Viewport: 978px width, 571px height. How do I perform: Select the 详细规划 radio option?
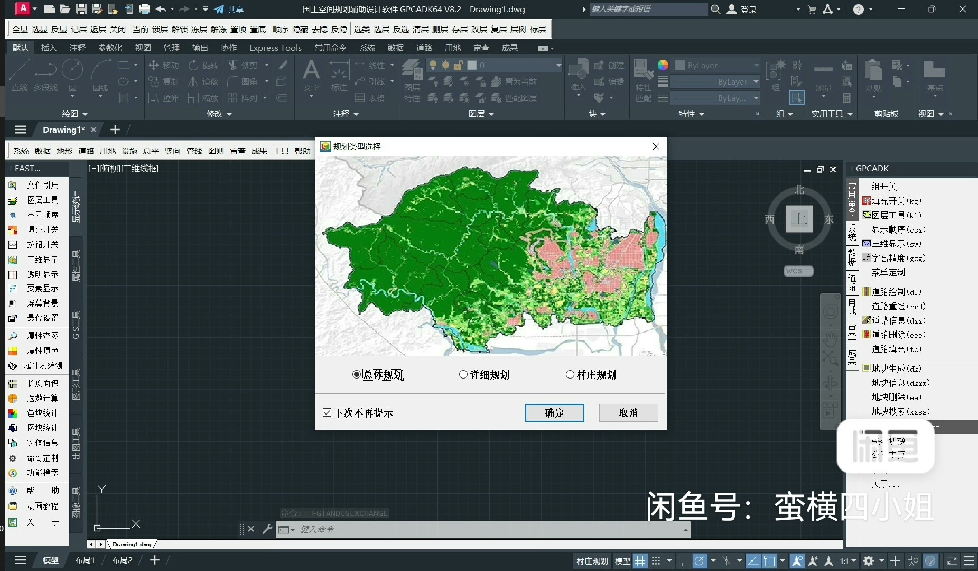(463, 375)
